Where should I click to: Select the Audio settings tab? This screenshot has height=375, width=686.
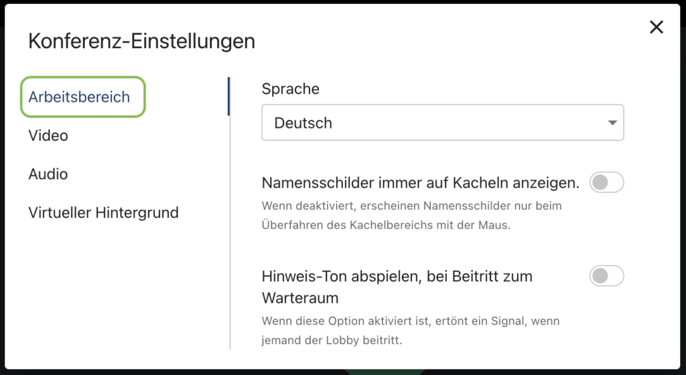pyautogui.click(x=48, y=174)
